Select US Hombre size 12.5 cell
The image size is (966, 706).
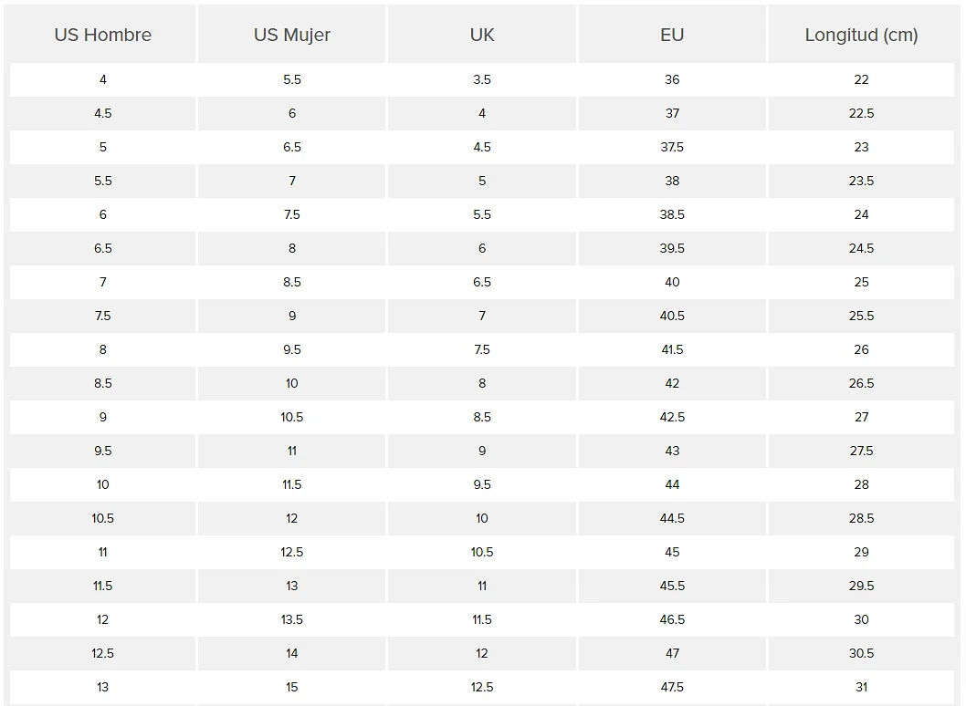coord(103,653)
